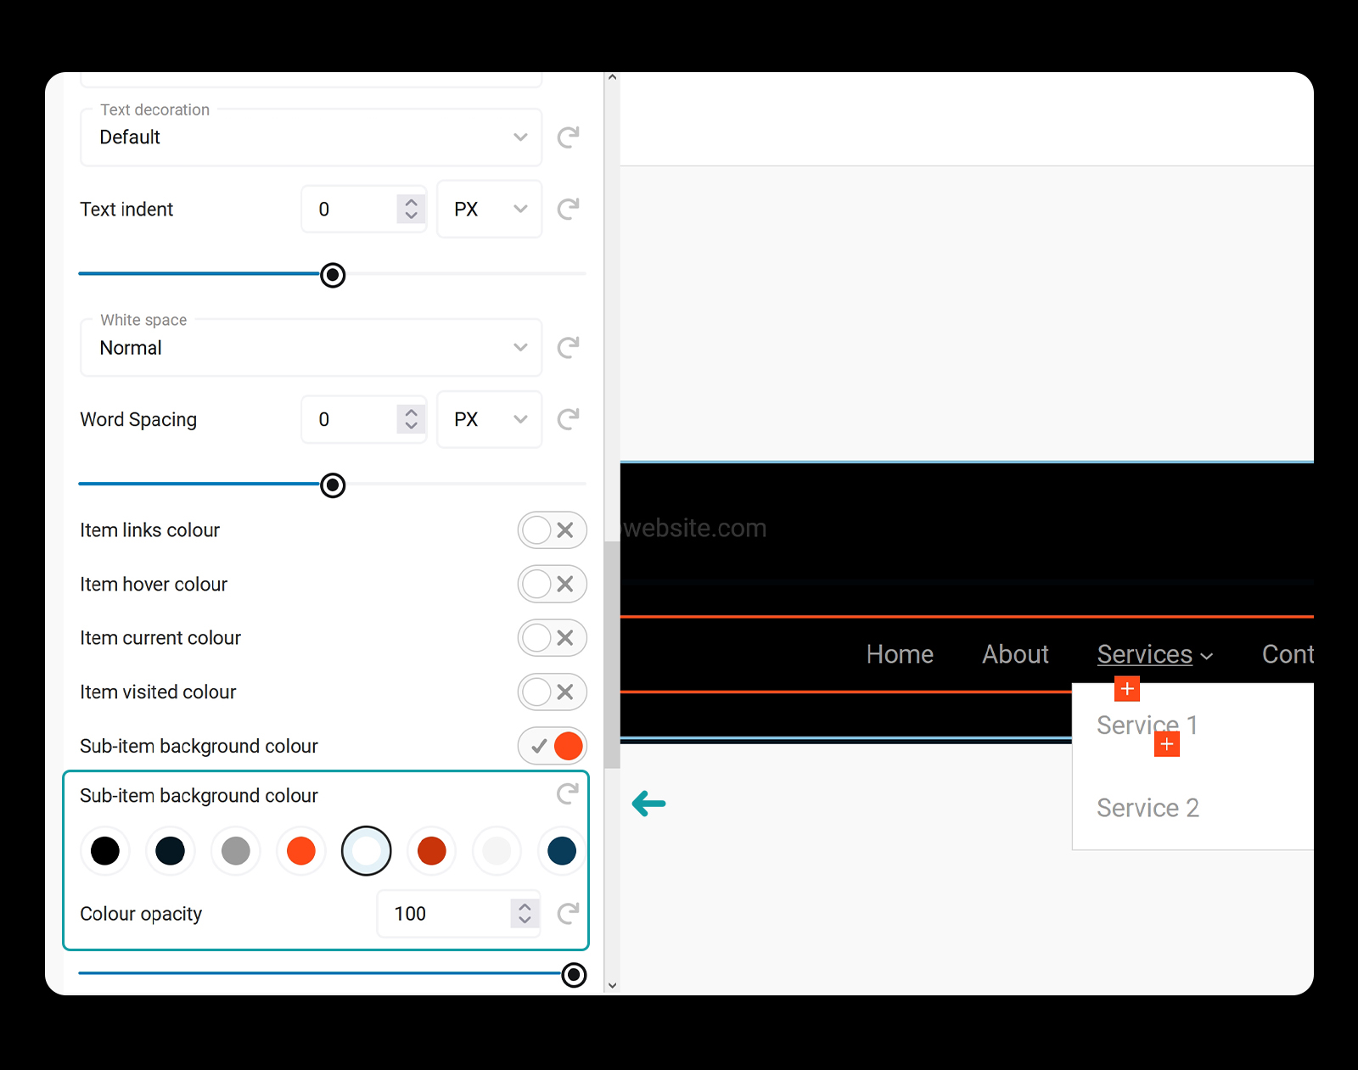
Task: Toggle the Item links colour switch
Action: pyautogui.click(x=553, y=530)
